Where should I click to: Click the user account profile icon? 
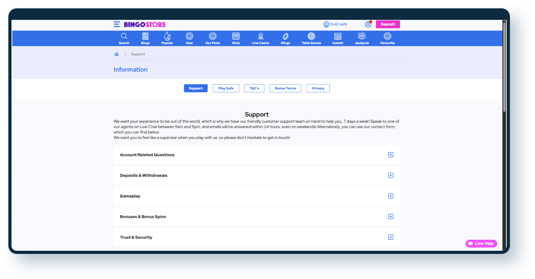click(x=368, y=25)
